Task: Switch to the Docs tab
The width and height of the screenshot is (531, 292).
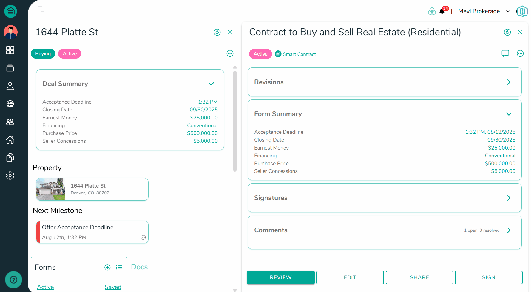Action: pos(139,267)
